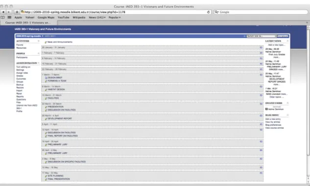Viewport: 310px width, 186px height.
Task: Open the Google Maps bookmark
Action: pos(46,18)
